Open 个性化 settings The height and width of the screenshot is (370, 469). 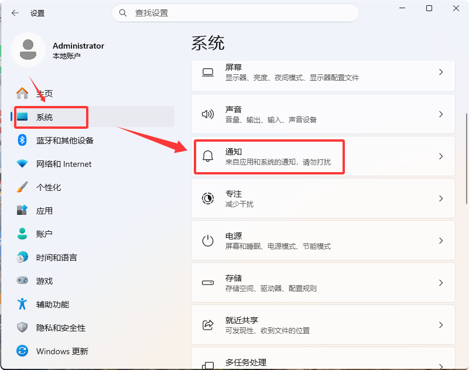tap(93, 187)
